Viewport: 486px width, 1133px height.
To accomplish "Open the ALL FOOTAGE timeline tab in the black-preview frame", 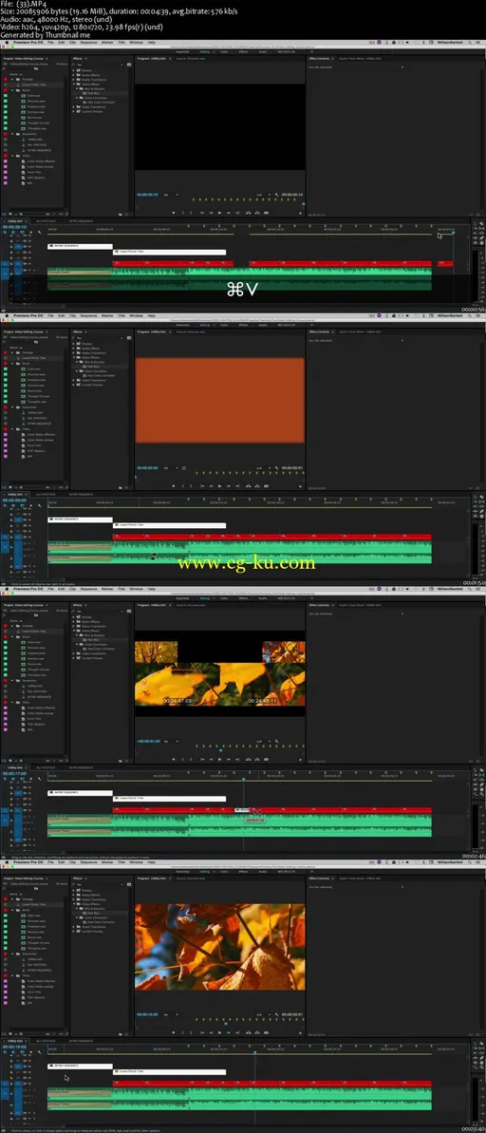I will pos(45,219).
